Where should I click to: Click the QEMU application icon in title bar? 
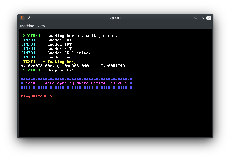pyautogui.click(x=22, y=18)
